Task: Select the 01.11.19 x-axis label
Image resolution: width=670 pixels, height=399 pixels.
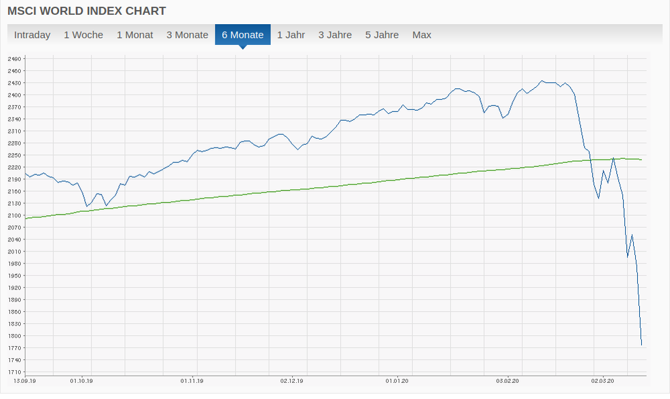Action: [192, 381]
